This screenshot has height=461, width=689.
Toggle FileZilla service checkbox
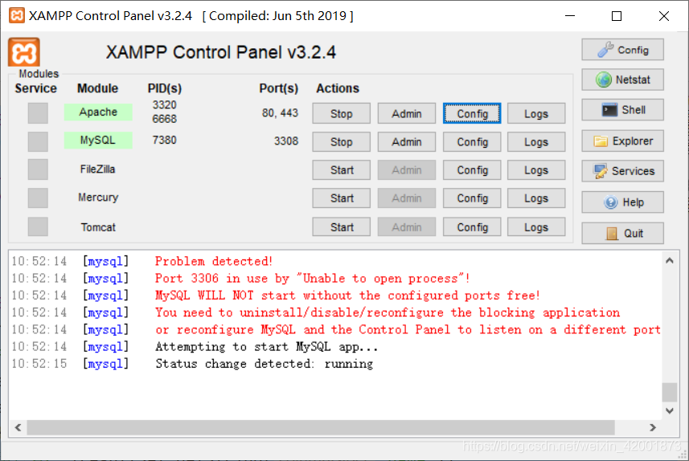click(38, 169)
